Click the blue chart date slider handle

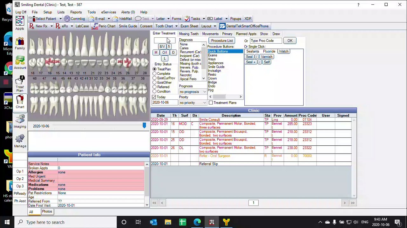(x=144, y=126)
